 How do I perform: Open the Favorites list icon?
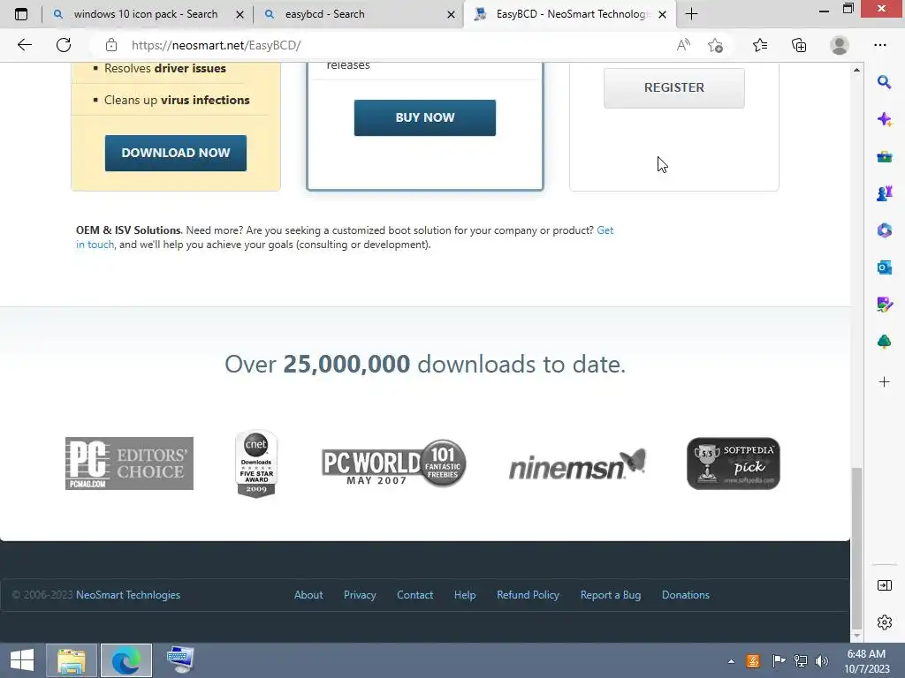pyautogui.click(x=760, y=45)
